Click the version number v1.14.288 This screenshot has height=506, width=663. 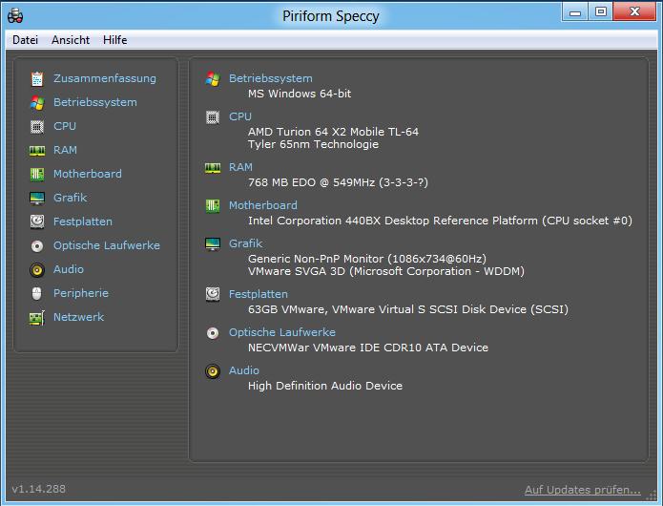click(38, 489)
